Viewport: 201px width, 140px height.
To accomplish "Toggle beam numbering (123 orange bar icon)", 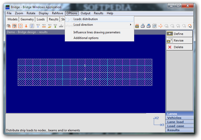I will click(44, 26).
